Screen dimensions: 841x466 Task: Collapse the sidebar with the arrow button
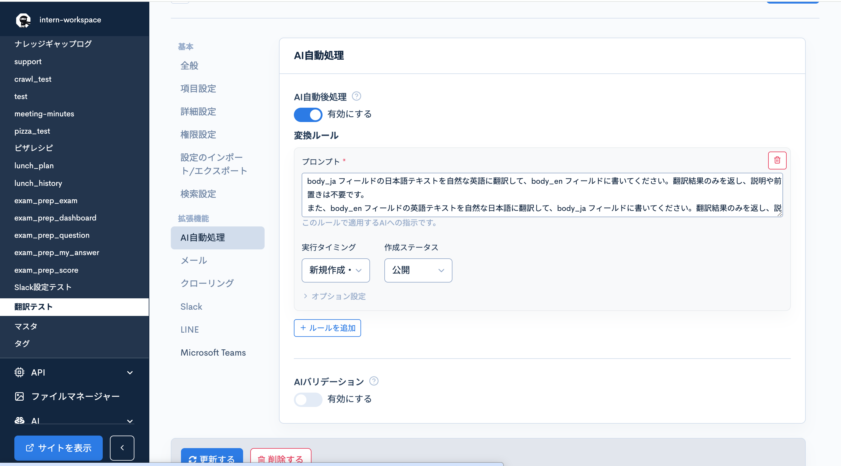[122, 448]
